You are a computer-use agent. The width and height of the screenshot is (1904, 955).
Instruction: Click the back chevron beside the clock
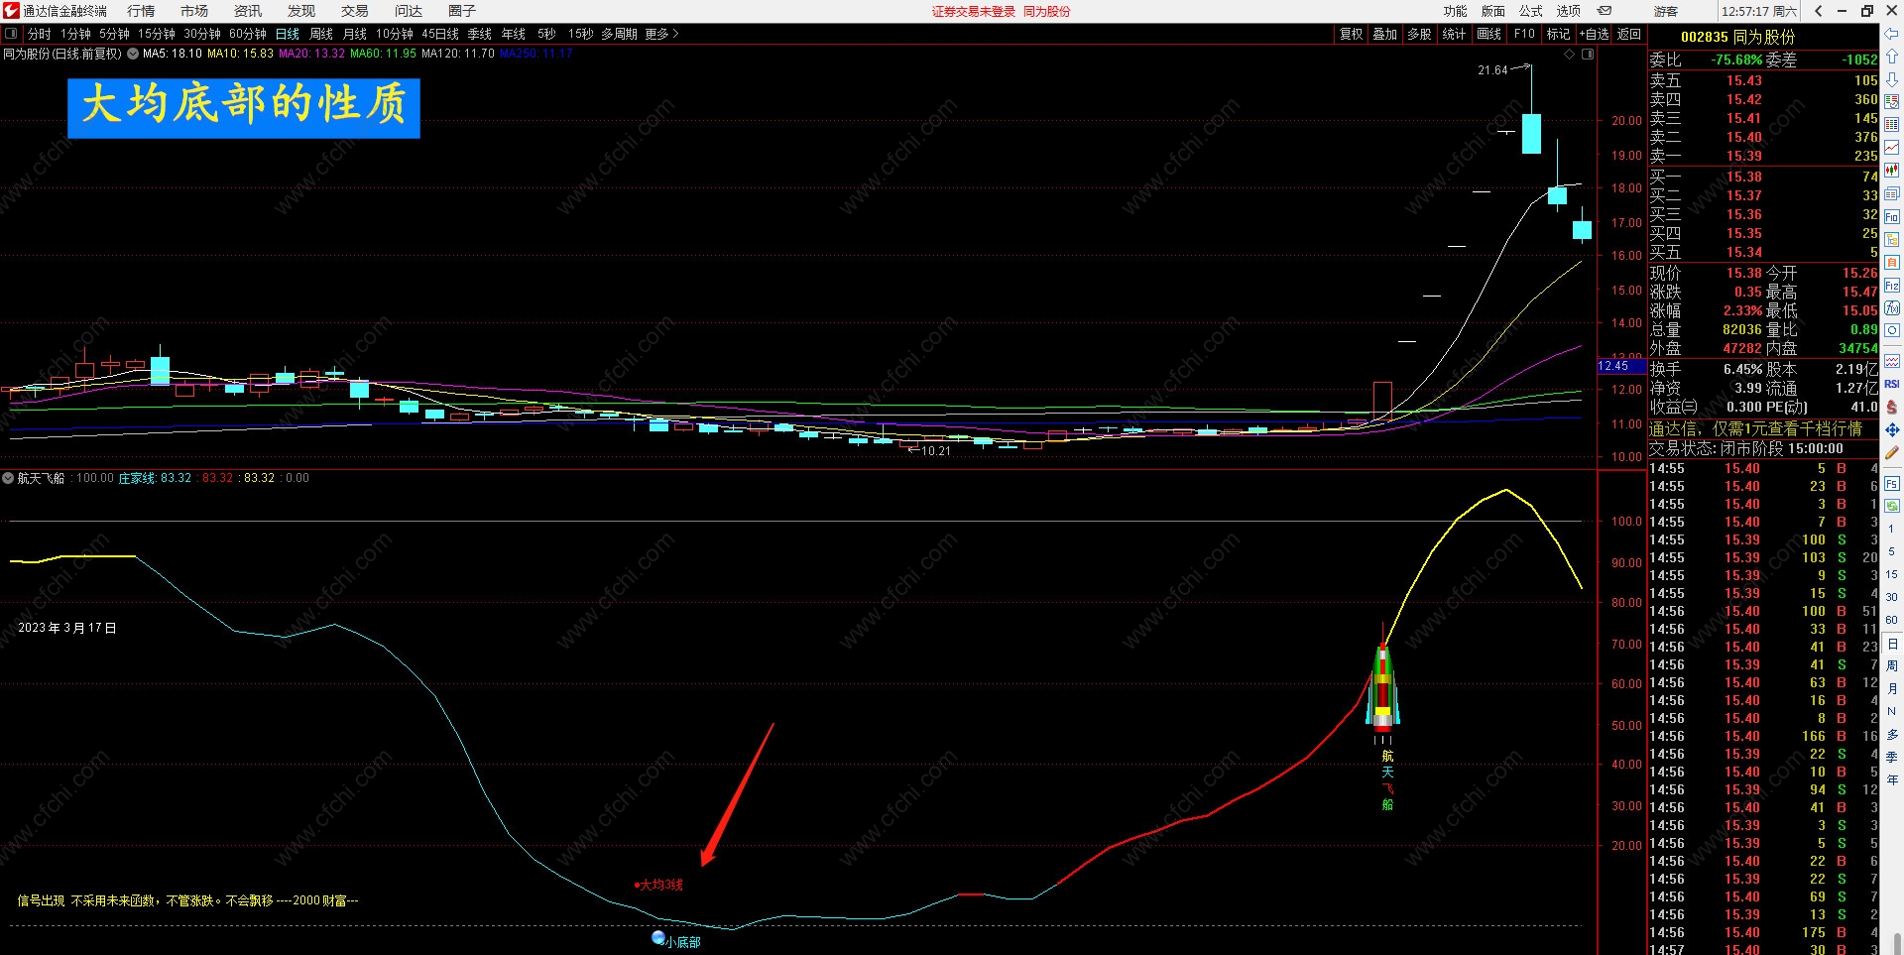1819,11
